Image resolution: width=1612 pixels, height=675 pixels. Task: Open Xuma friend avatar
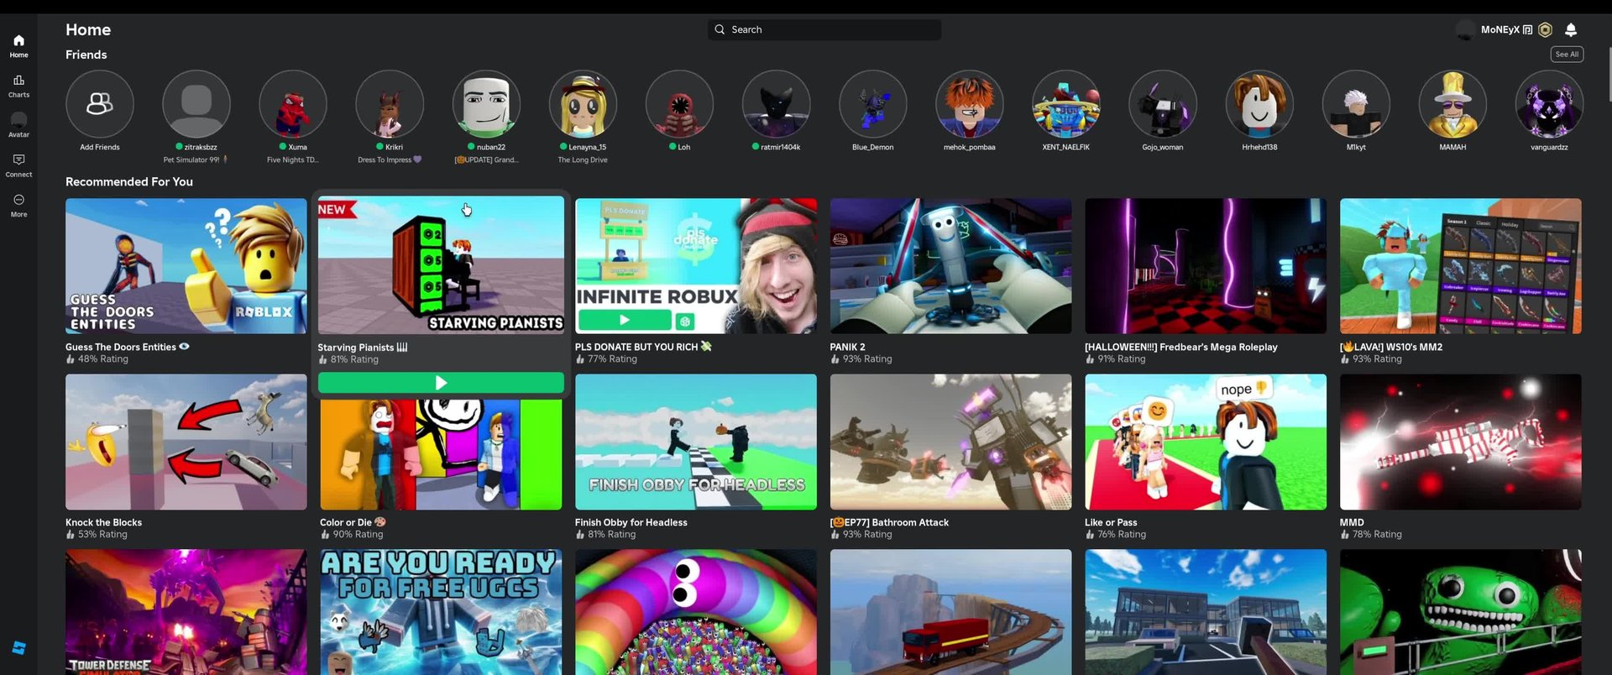293,104
